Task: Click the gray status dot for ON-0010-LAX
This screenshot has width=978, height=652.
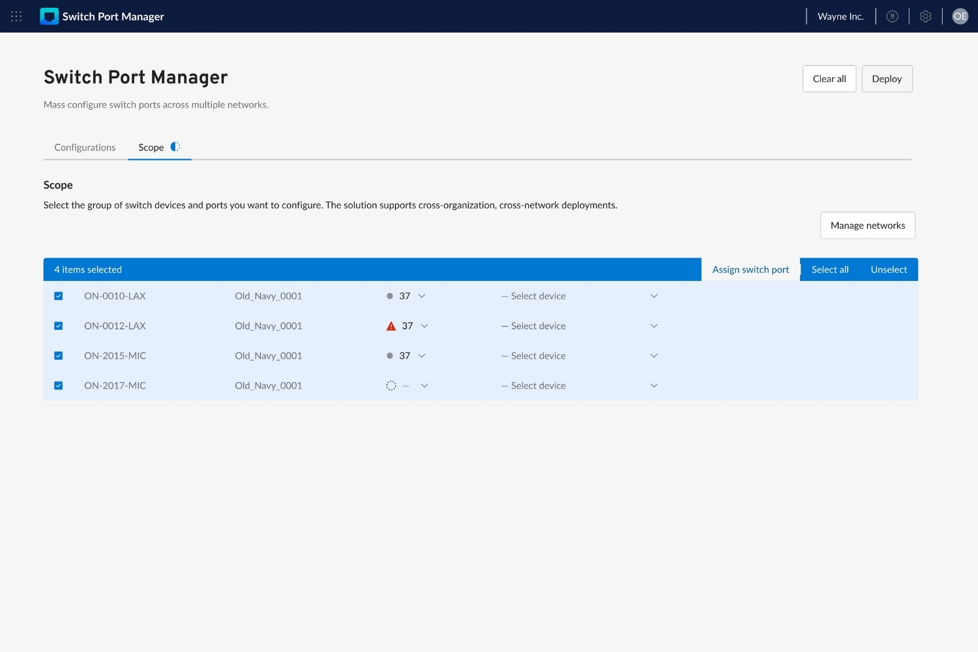Action: (390, 296)
